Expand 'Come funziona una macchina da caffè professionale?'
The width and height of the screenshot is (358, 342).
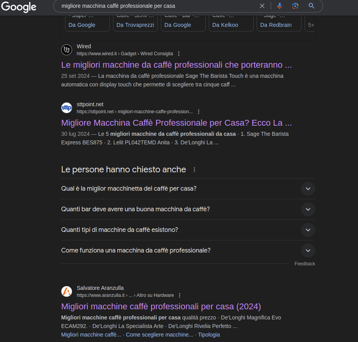[x=188, y=250]
